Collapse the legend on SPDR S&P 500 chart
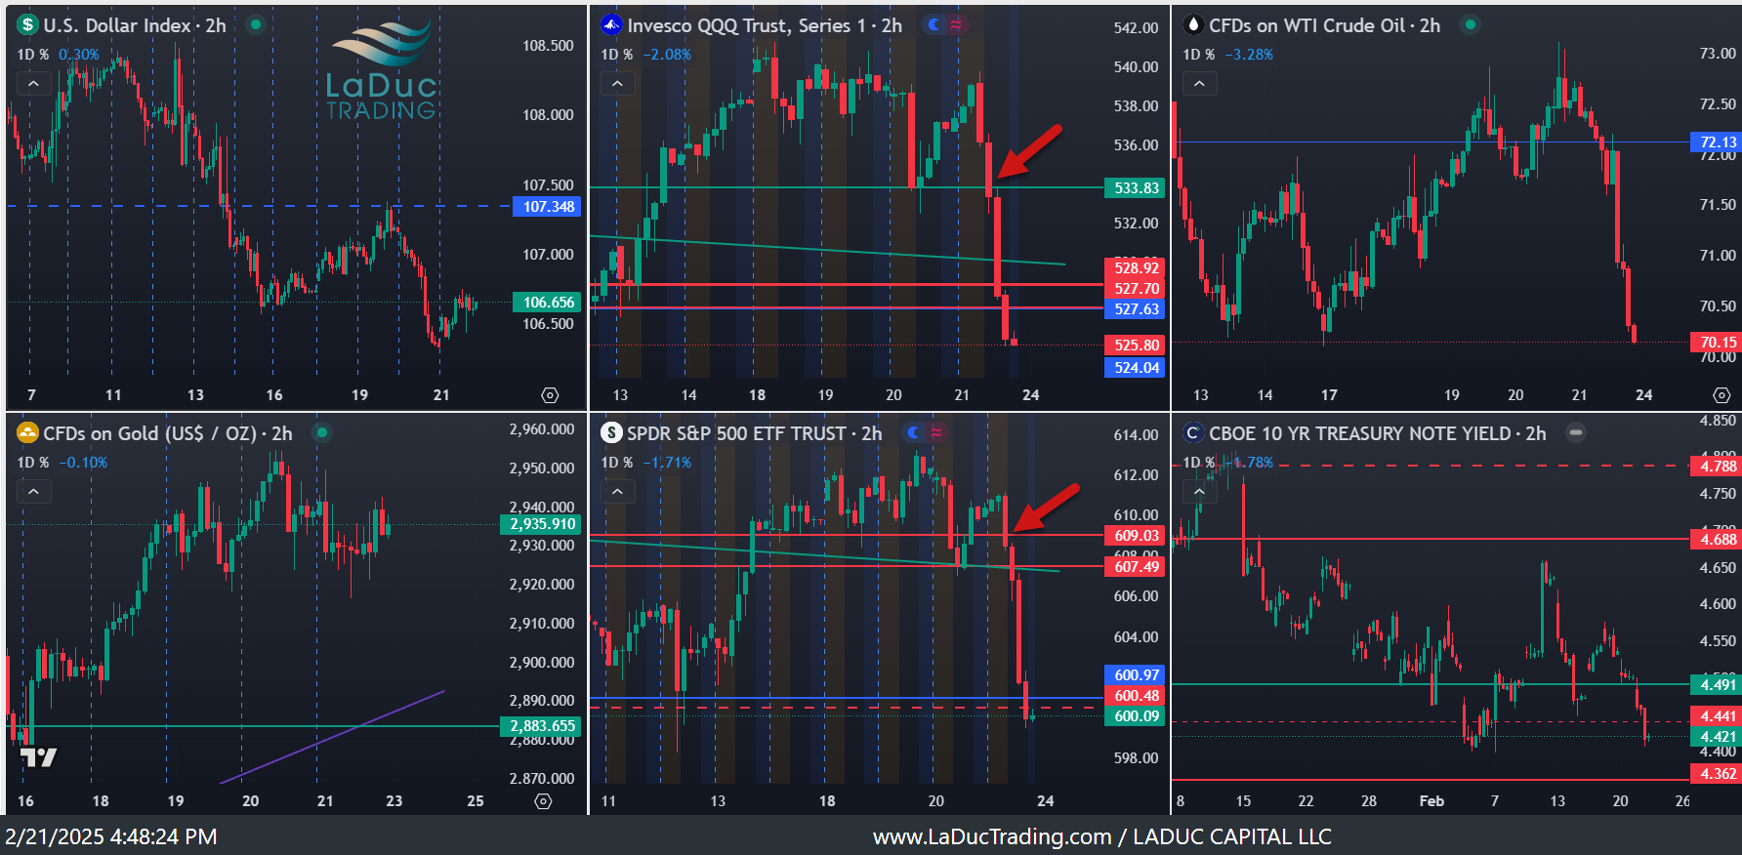Image resolution: width=1742 pixels, height=855 pixels. tap(617, 492)
